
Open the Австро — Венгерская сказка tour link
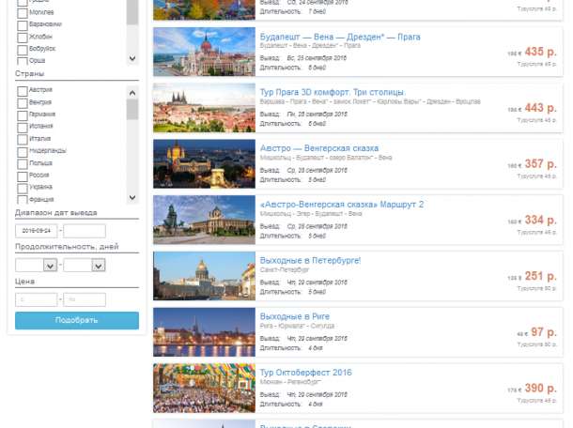pyautogui.click(x=319, y=148)
